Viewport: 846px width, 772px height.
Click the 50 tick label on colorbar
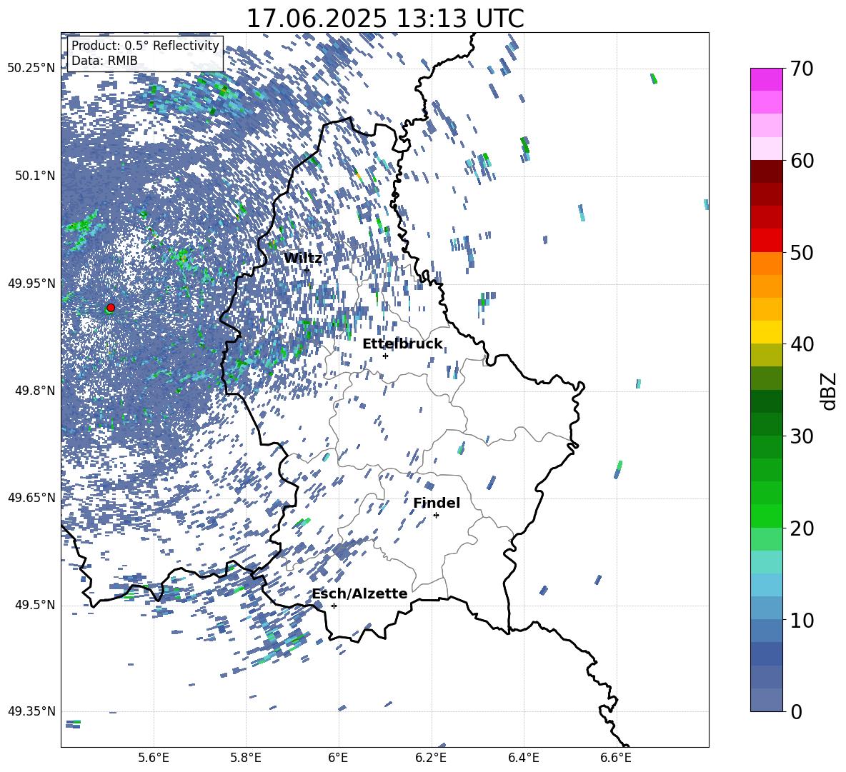coord(802,252)
